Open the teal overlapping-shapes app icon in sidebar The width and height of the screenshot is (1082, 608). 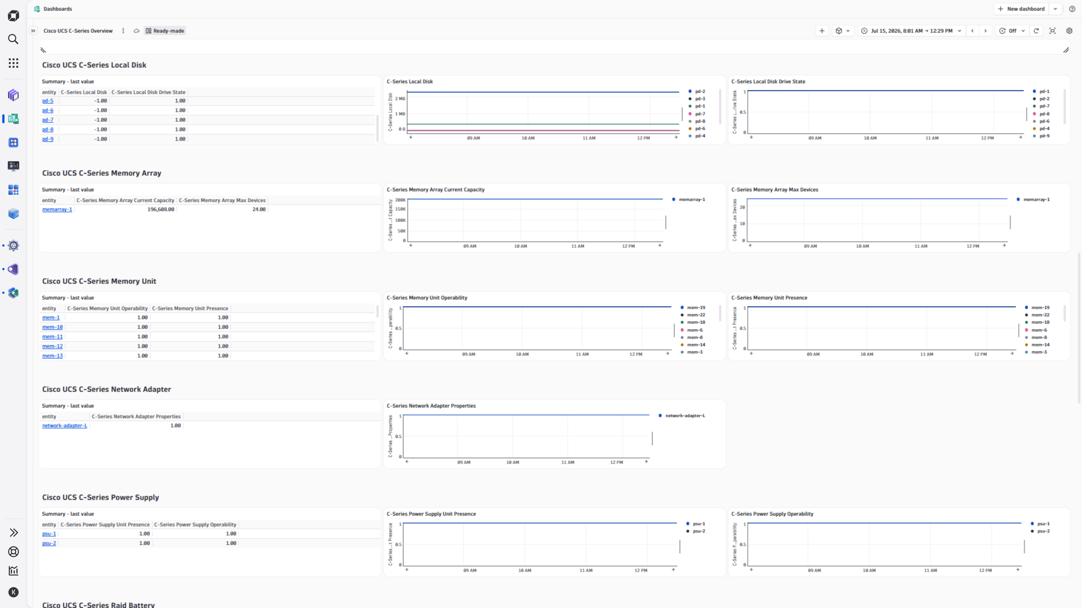[14, 292]
